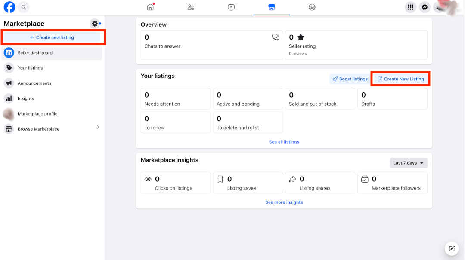Open the Facebook search icon
This screenshot has width=465, height=260.
(23, 7)
